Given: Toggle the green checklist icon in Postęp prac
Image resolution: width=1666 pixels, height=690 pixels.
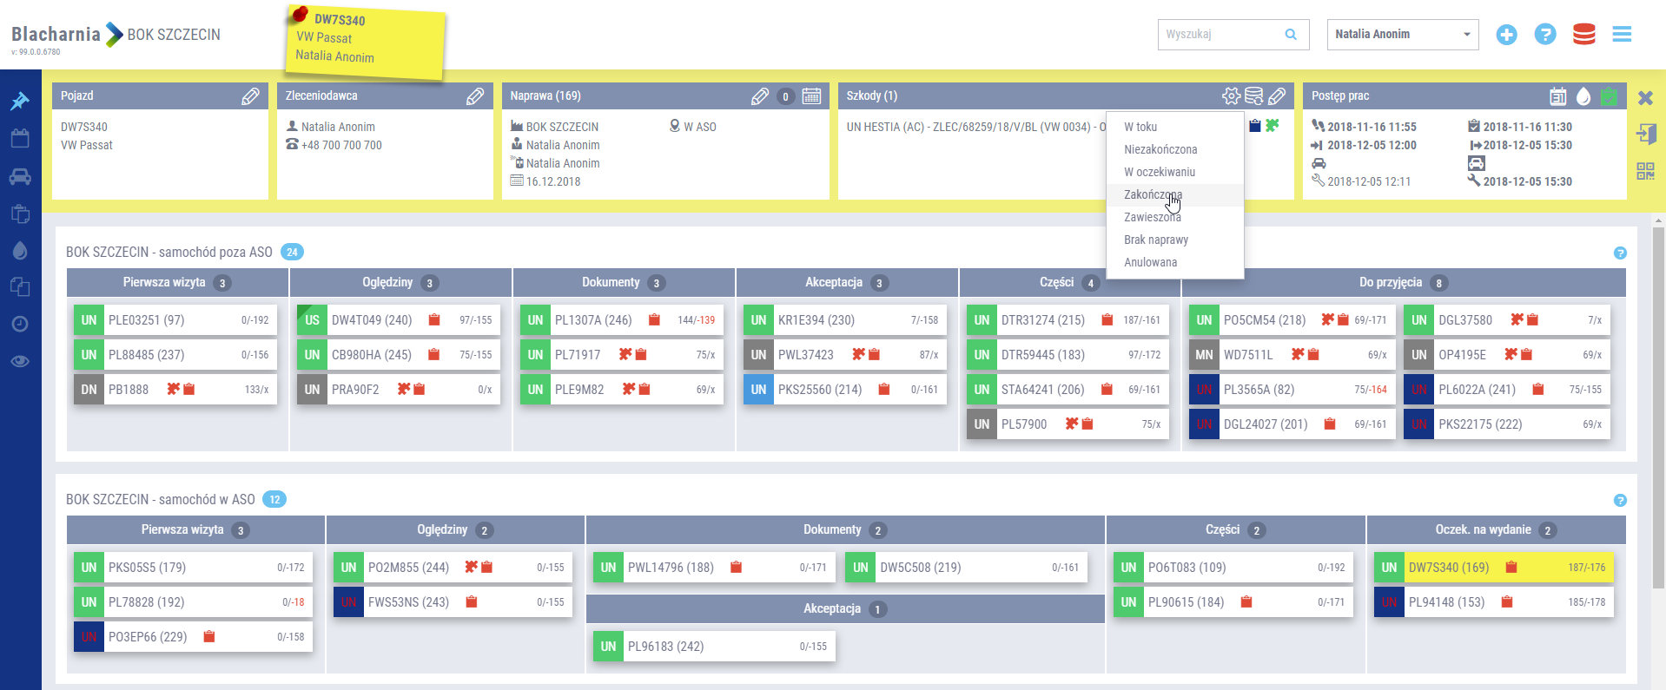Looking at the screenshot, I should 1609,96.
